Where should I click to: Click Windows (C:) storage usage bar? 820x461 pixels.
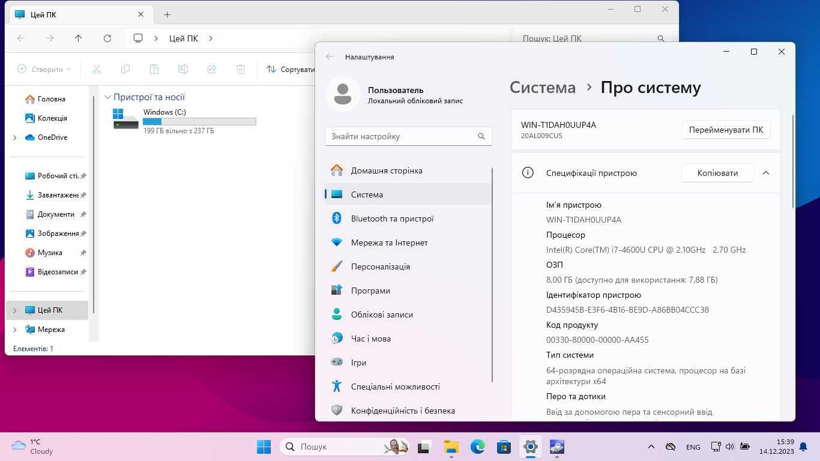pos(199,121)
